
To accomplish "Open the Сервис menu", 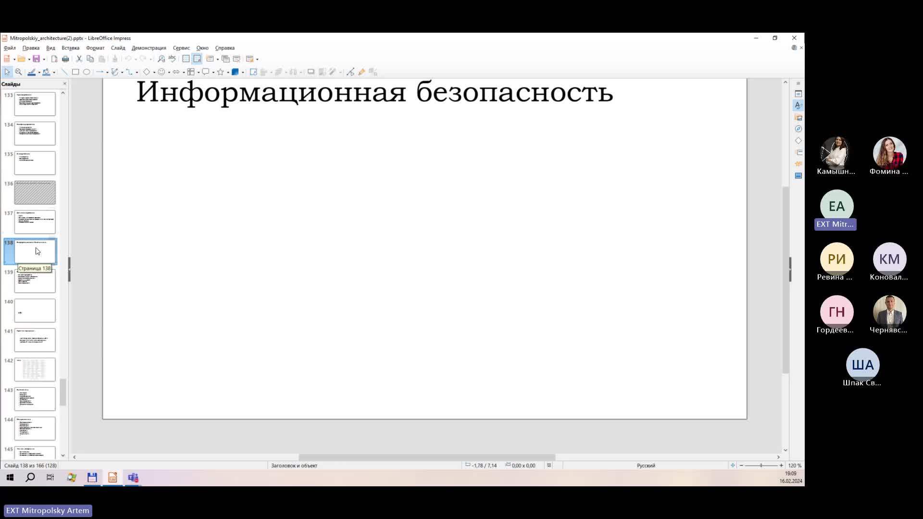I will (x=181, y=48).
